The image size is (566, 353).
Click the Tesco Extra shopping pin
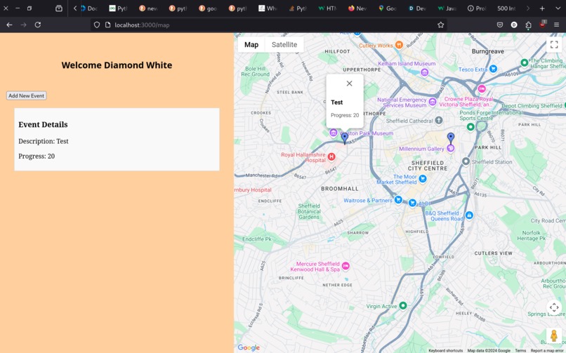[493, 69]
